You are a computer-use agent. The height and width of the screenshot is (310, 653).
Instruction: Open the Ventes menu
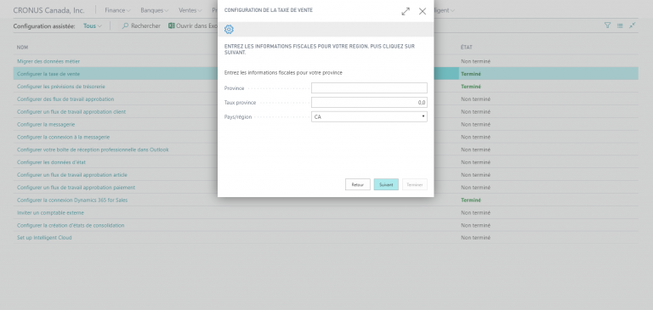coord(190,10)
